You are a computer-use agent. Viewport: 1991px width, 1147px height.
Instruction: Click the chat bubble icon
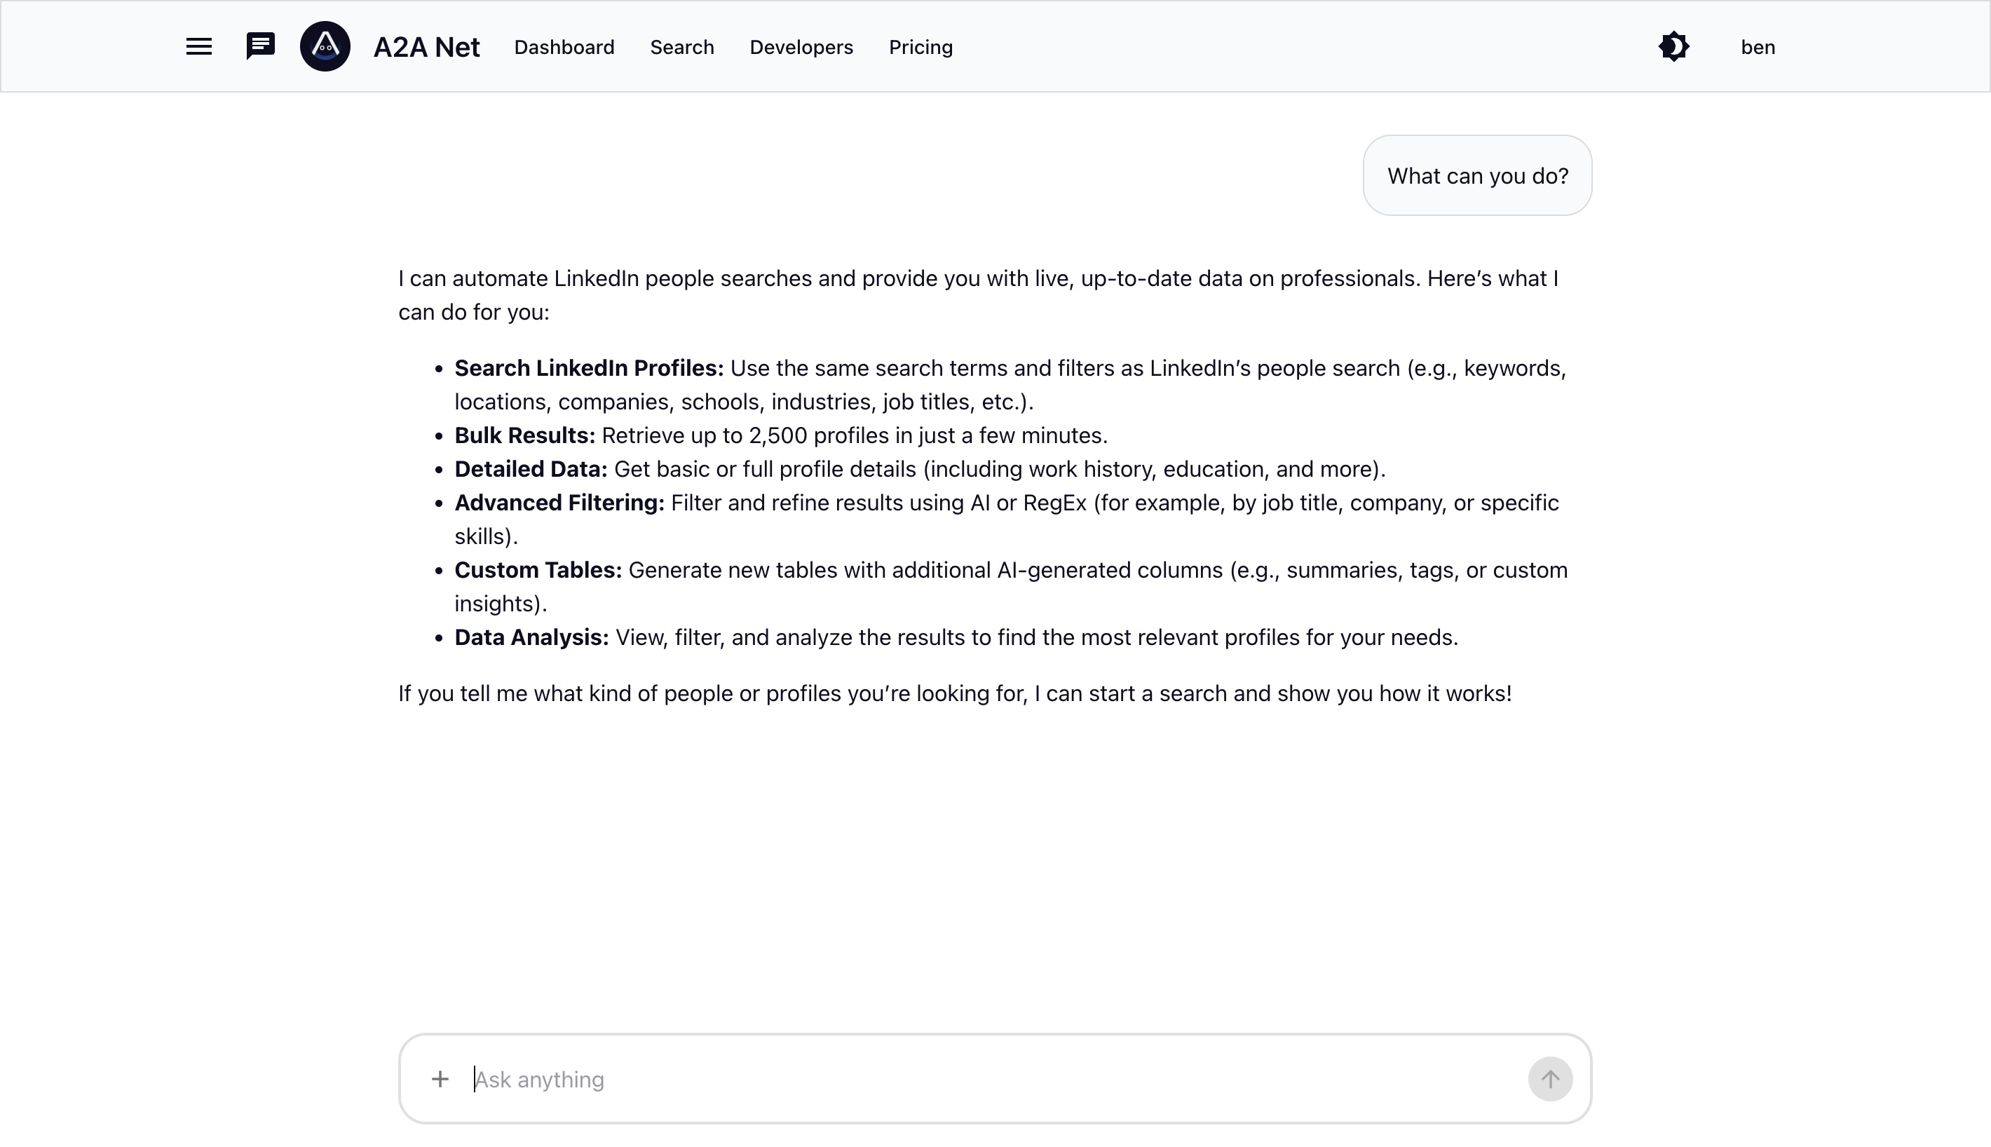click(260, 46)
